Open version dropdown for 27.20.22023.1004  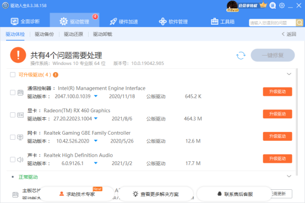(x=96, y=118)
